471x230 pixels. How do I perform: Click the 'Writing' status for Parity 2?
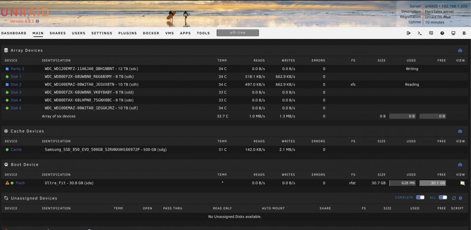(412, 69)
